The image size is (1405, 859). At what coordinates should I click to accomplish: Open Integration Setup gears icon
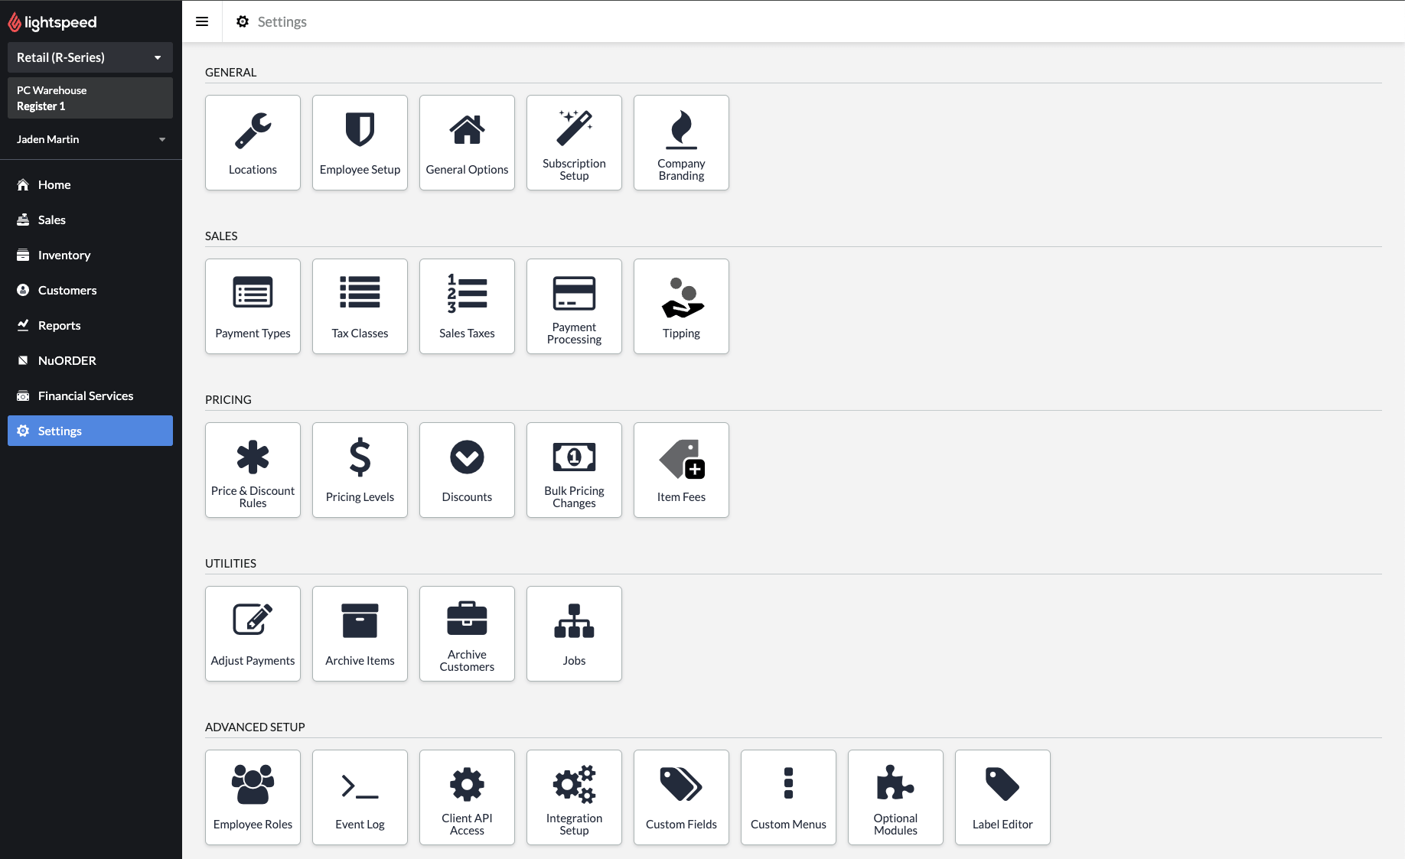point(574,784)
